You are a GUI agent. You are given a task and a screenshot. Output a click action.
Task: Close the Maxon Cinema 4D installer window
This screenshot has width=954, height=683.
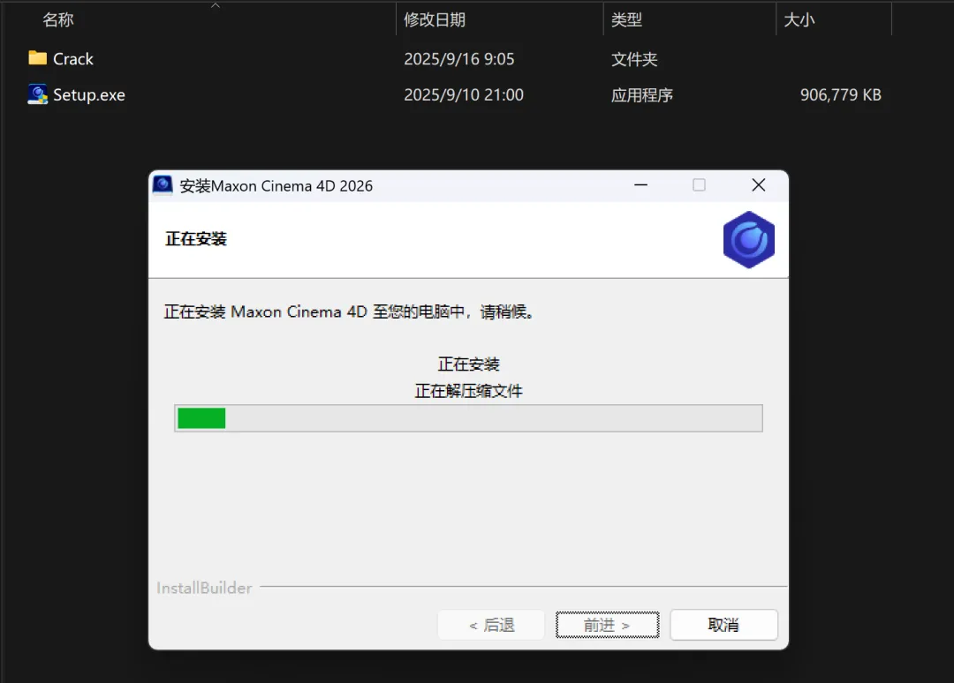758,184
